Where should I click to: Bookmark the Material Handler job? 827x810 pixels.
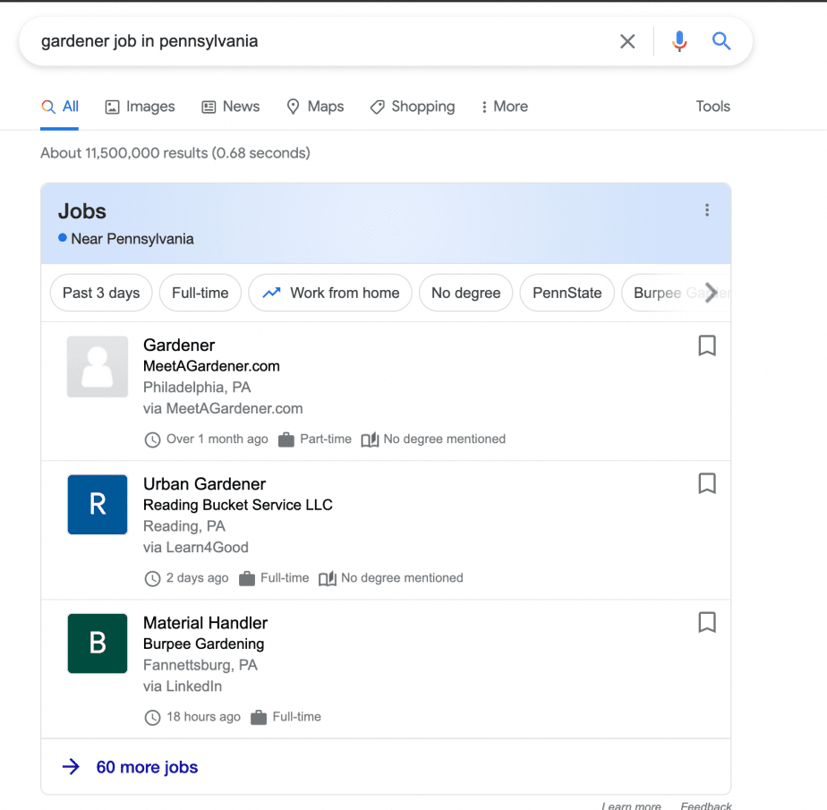click(x=707, y=622)
